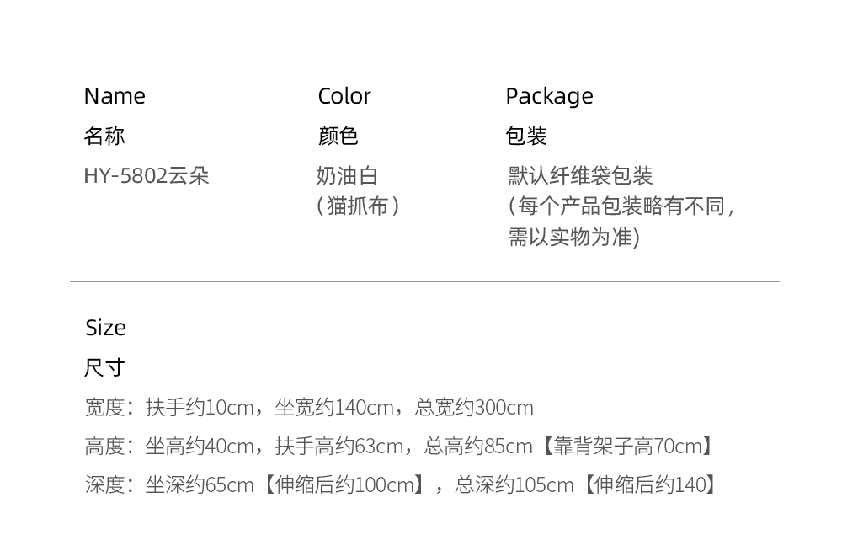The height and width of the screenshot is (535, 842).
Task: Select the 名称 label
Action: point(104,136)
